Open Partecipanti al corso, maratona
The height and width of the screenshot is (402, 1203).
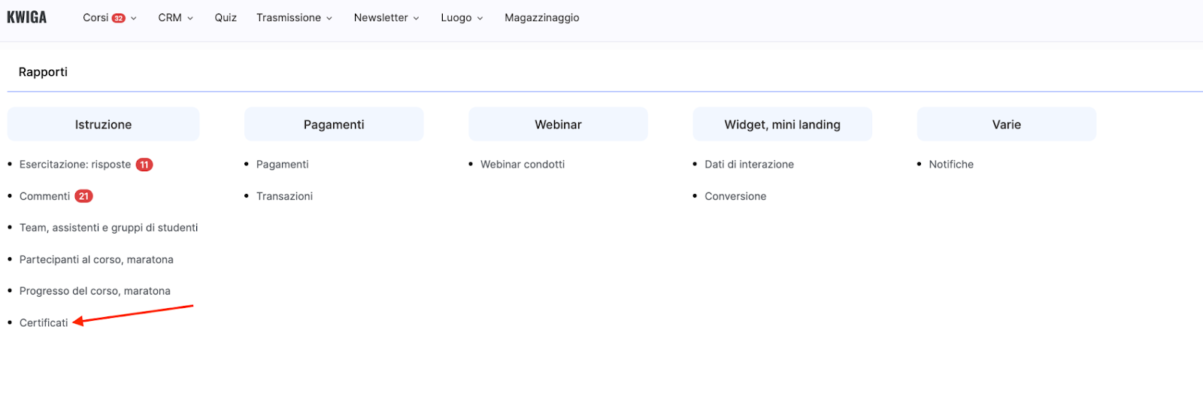[x=96, y=259]
